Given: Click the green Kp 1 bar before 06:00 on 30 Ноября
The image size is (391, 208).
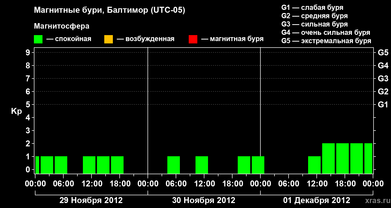Looking at the screenshot, I should click(174, 165).
